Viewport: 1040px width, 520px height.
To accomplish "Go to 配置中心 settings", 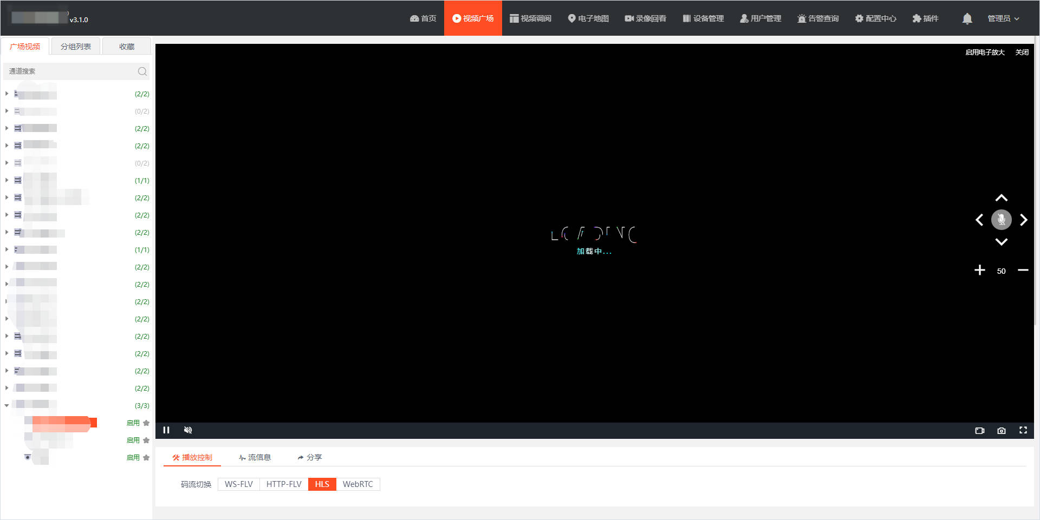I will 875,18.
